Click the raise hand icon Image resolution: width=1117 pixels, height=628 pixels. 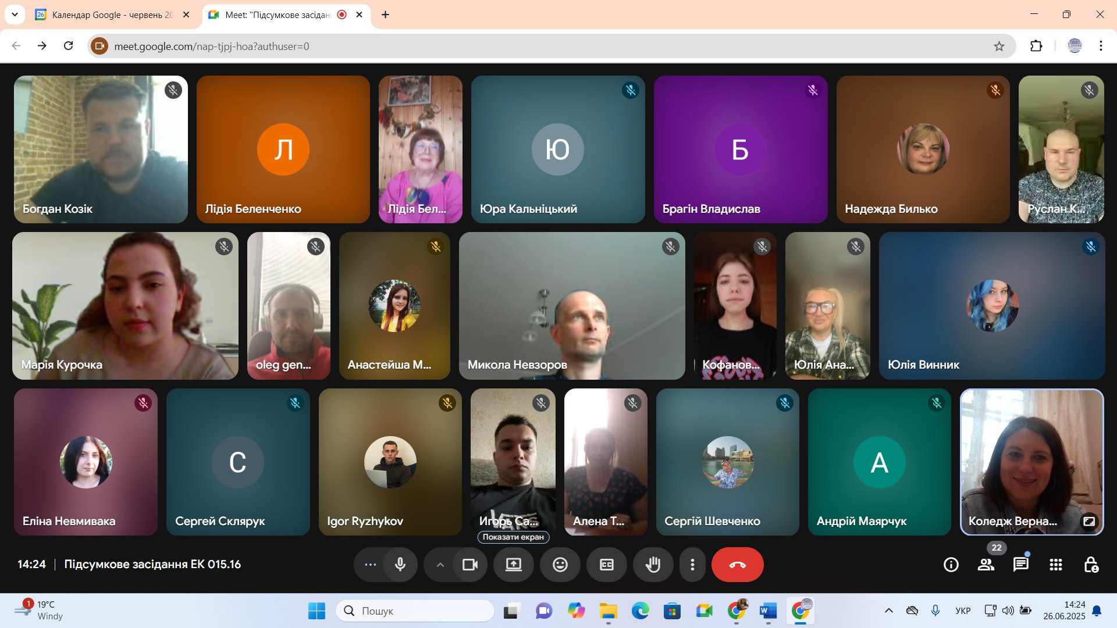click(653, 565)
